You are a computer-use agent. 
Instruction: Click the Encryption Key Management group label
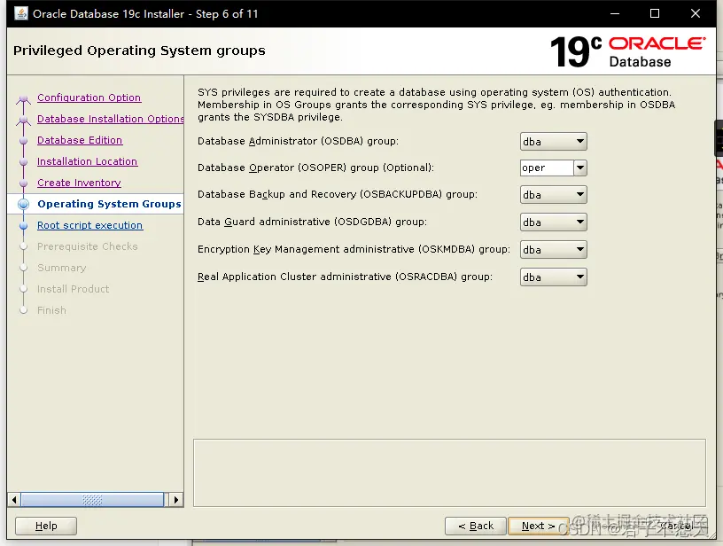point(354,249)
